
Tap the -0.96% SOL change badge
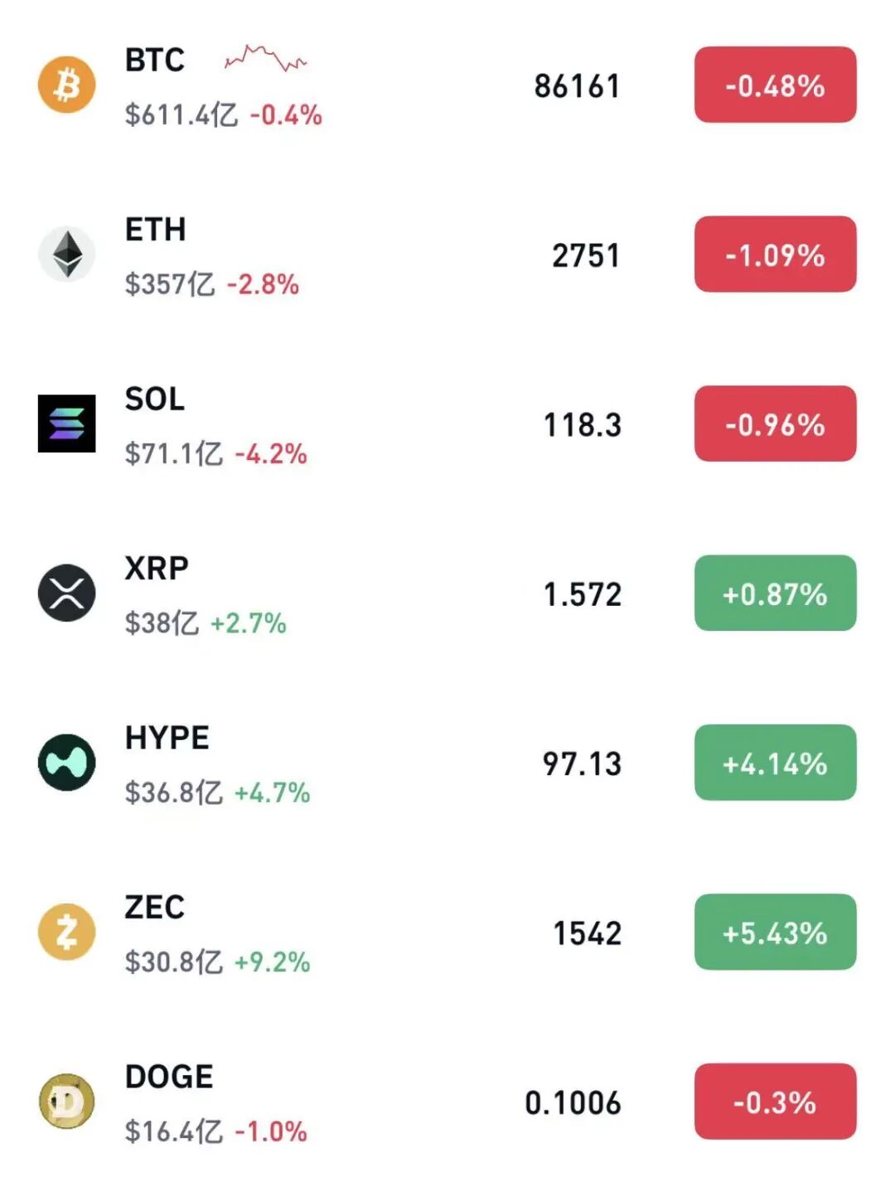tap(775, 424)
